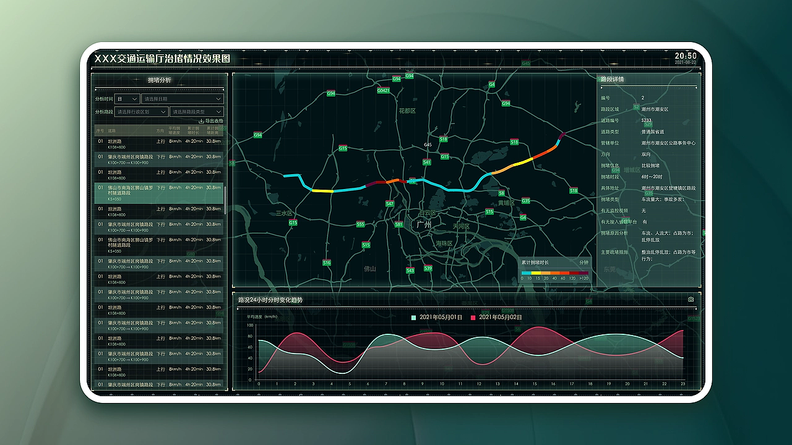The width and height of the screenshot is (792, 445).
Task: Click the 6时~20时 congestion period value
Action: click(652, 177)
